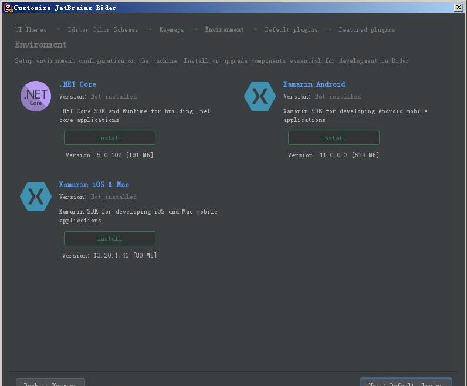Screen dimensions: 467x386
Task: Click the Xamarin iOS and Mac SDK description
Action: pyautogui.click(x=138, y=216)
